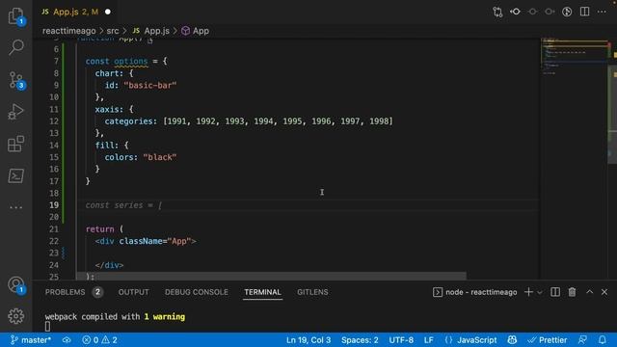Open the editor More Actions menu

click(x=602, y=12)
